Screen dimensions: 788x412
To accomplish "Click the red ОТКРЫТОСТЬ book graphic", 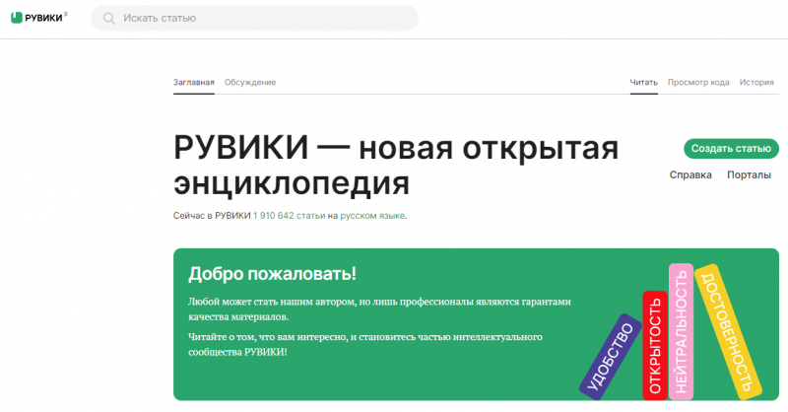I will point(655,345).
